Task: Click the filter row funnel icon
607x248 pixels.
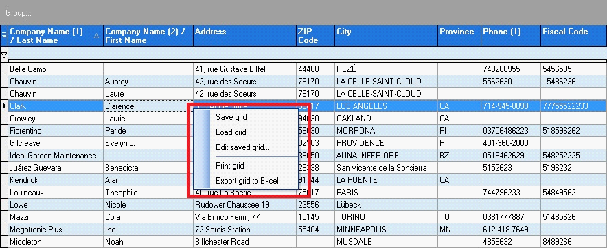Action: pos(4,55)
